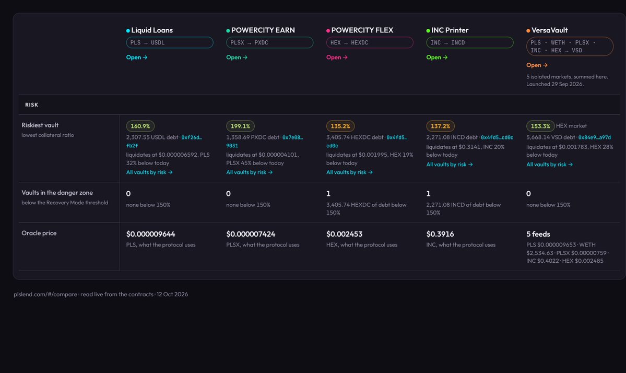The width and height of the screenshot is (626, 373).
Task: Click the VersaVault multi-collateral VSD pill
Action: point(570,46)
